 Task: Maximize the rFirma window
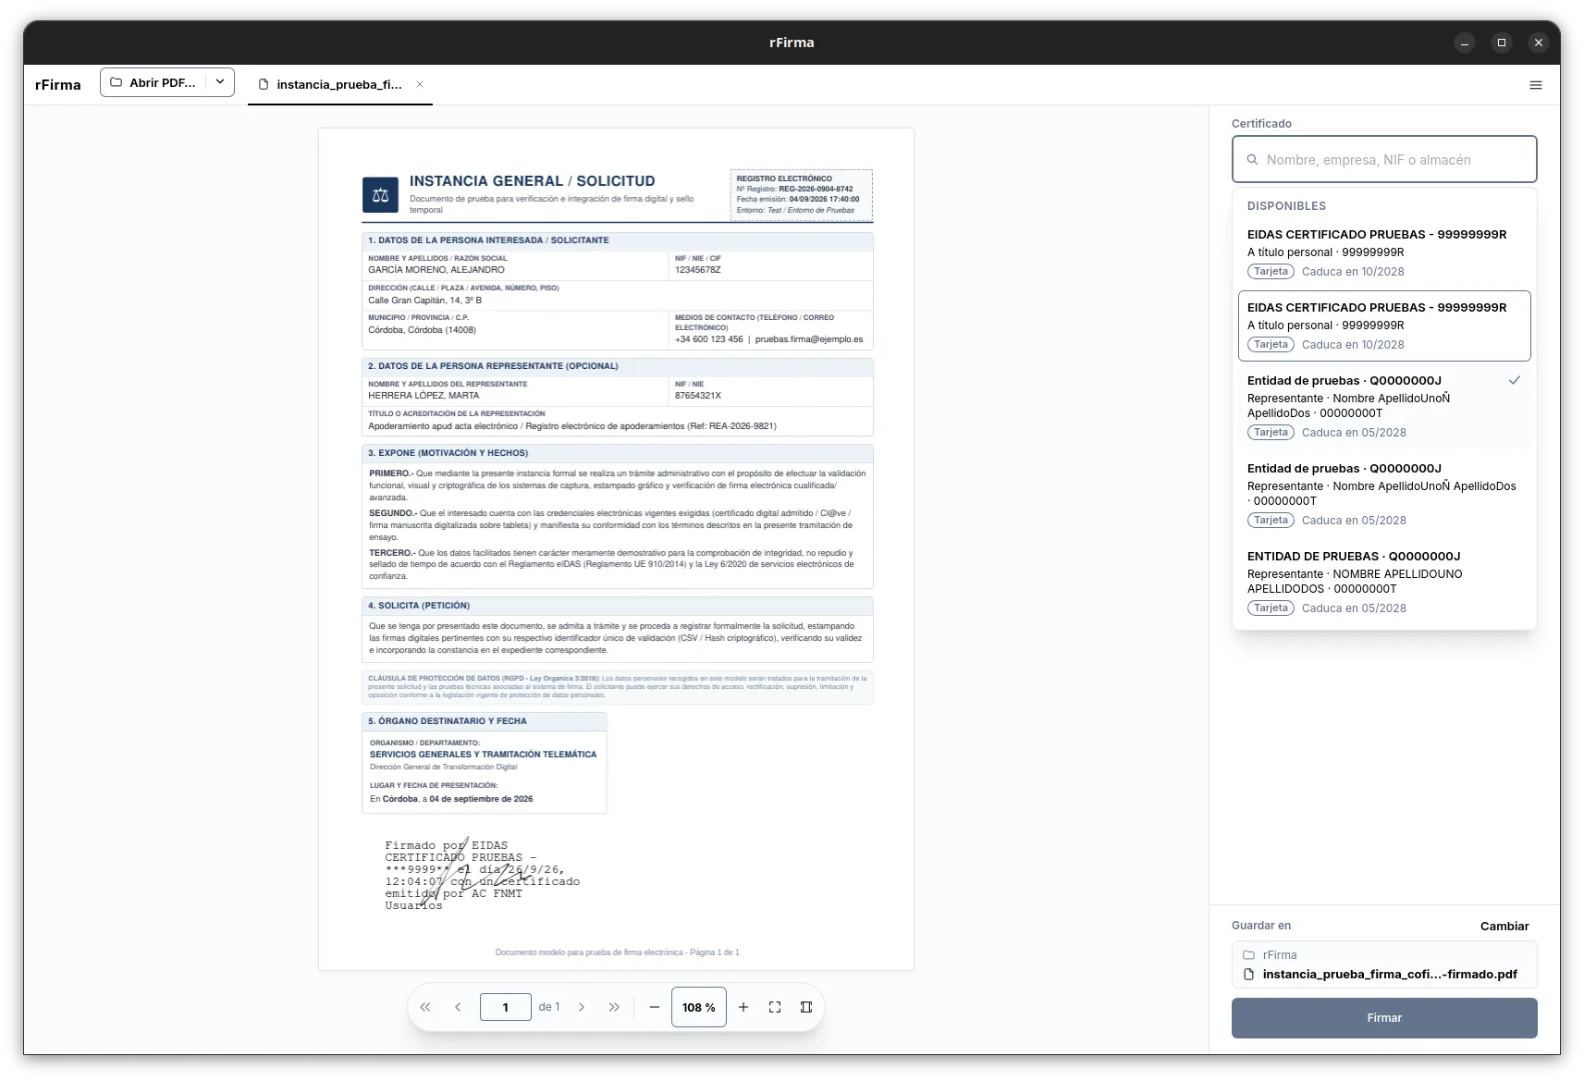click(1502, 43)
